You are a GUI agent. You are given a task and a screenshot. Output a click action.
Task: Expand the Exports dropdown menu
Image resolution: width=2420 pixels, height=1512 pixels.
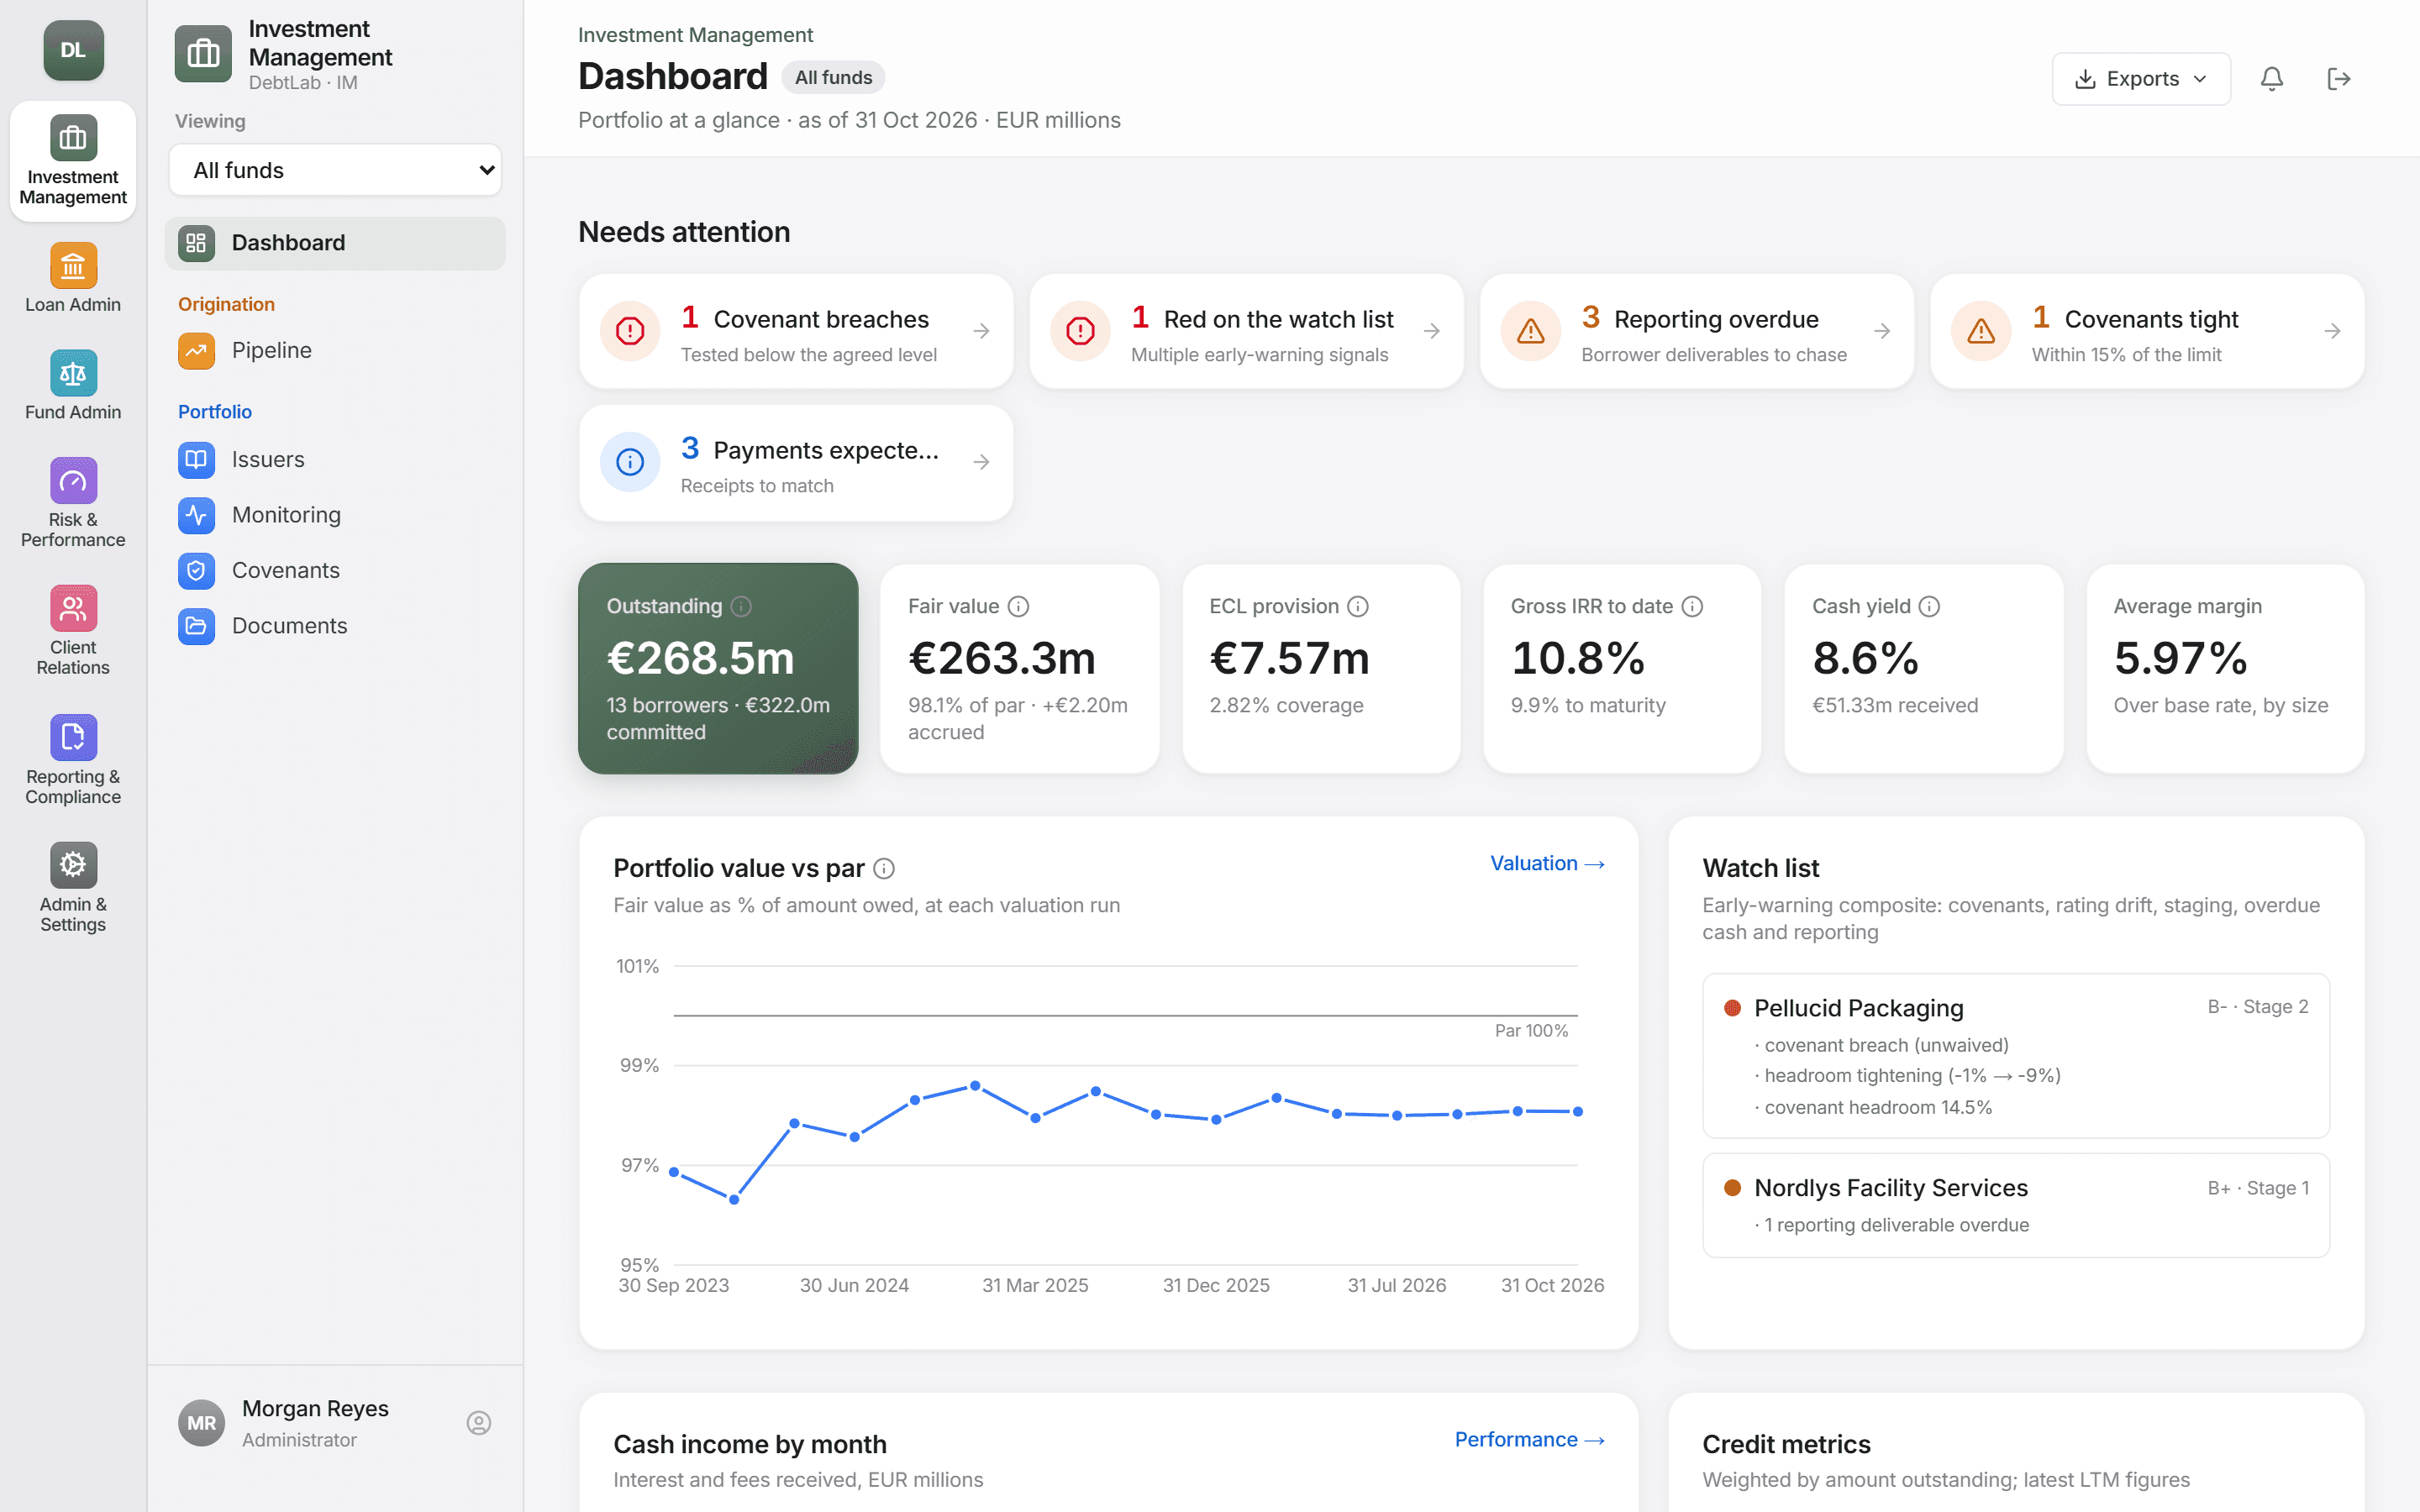[x=2141, y=79]
